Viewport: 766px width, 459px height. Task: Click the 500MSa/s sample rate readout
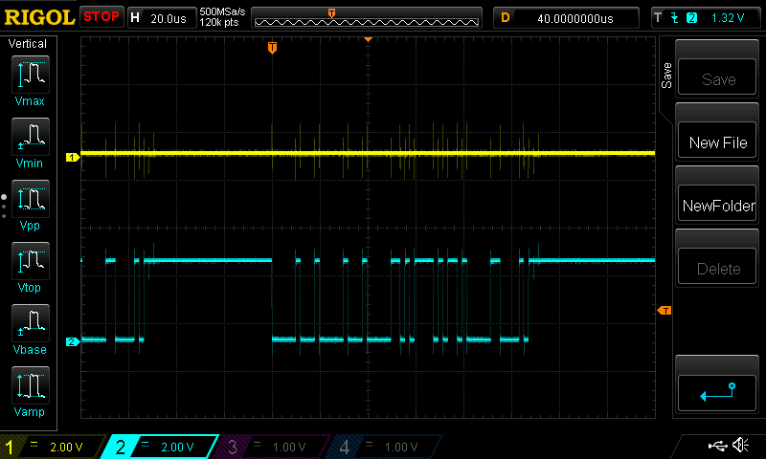pos(222,11)
